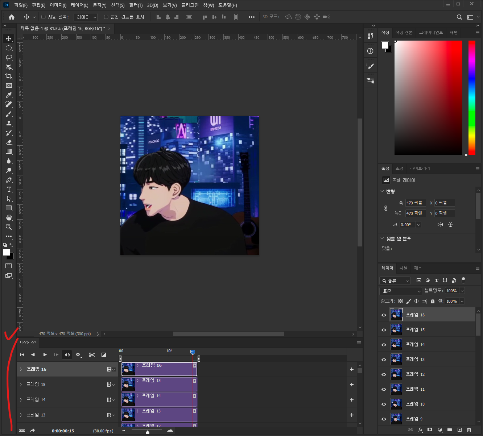The image size is (483, 436).
Task: Select the Clone Stamp tool
Action: point(9,123)
